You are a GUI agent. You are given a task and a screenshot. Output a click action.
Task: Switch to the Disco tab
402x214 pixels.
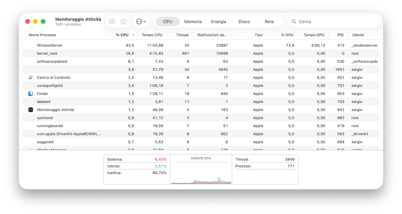point(244,21)
